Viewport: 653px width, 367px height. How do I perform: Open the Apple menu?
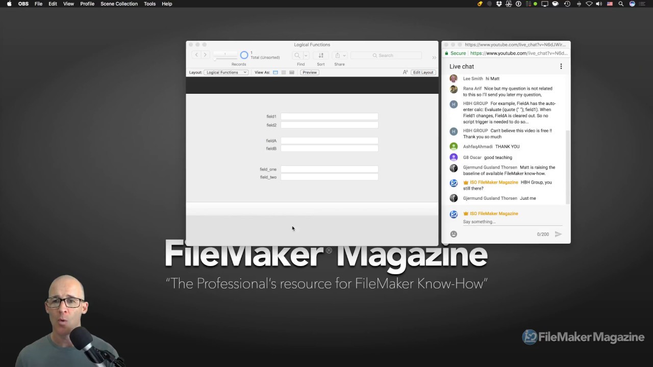[9, 4]
